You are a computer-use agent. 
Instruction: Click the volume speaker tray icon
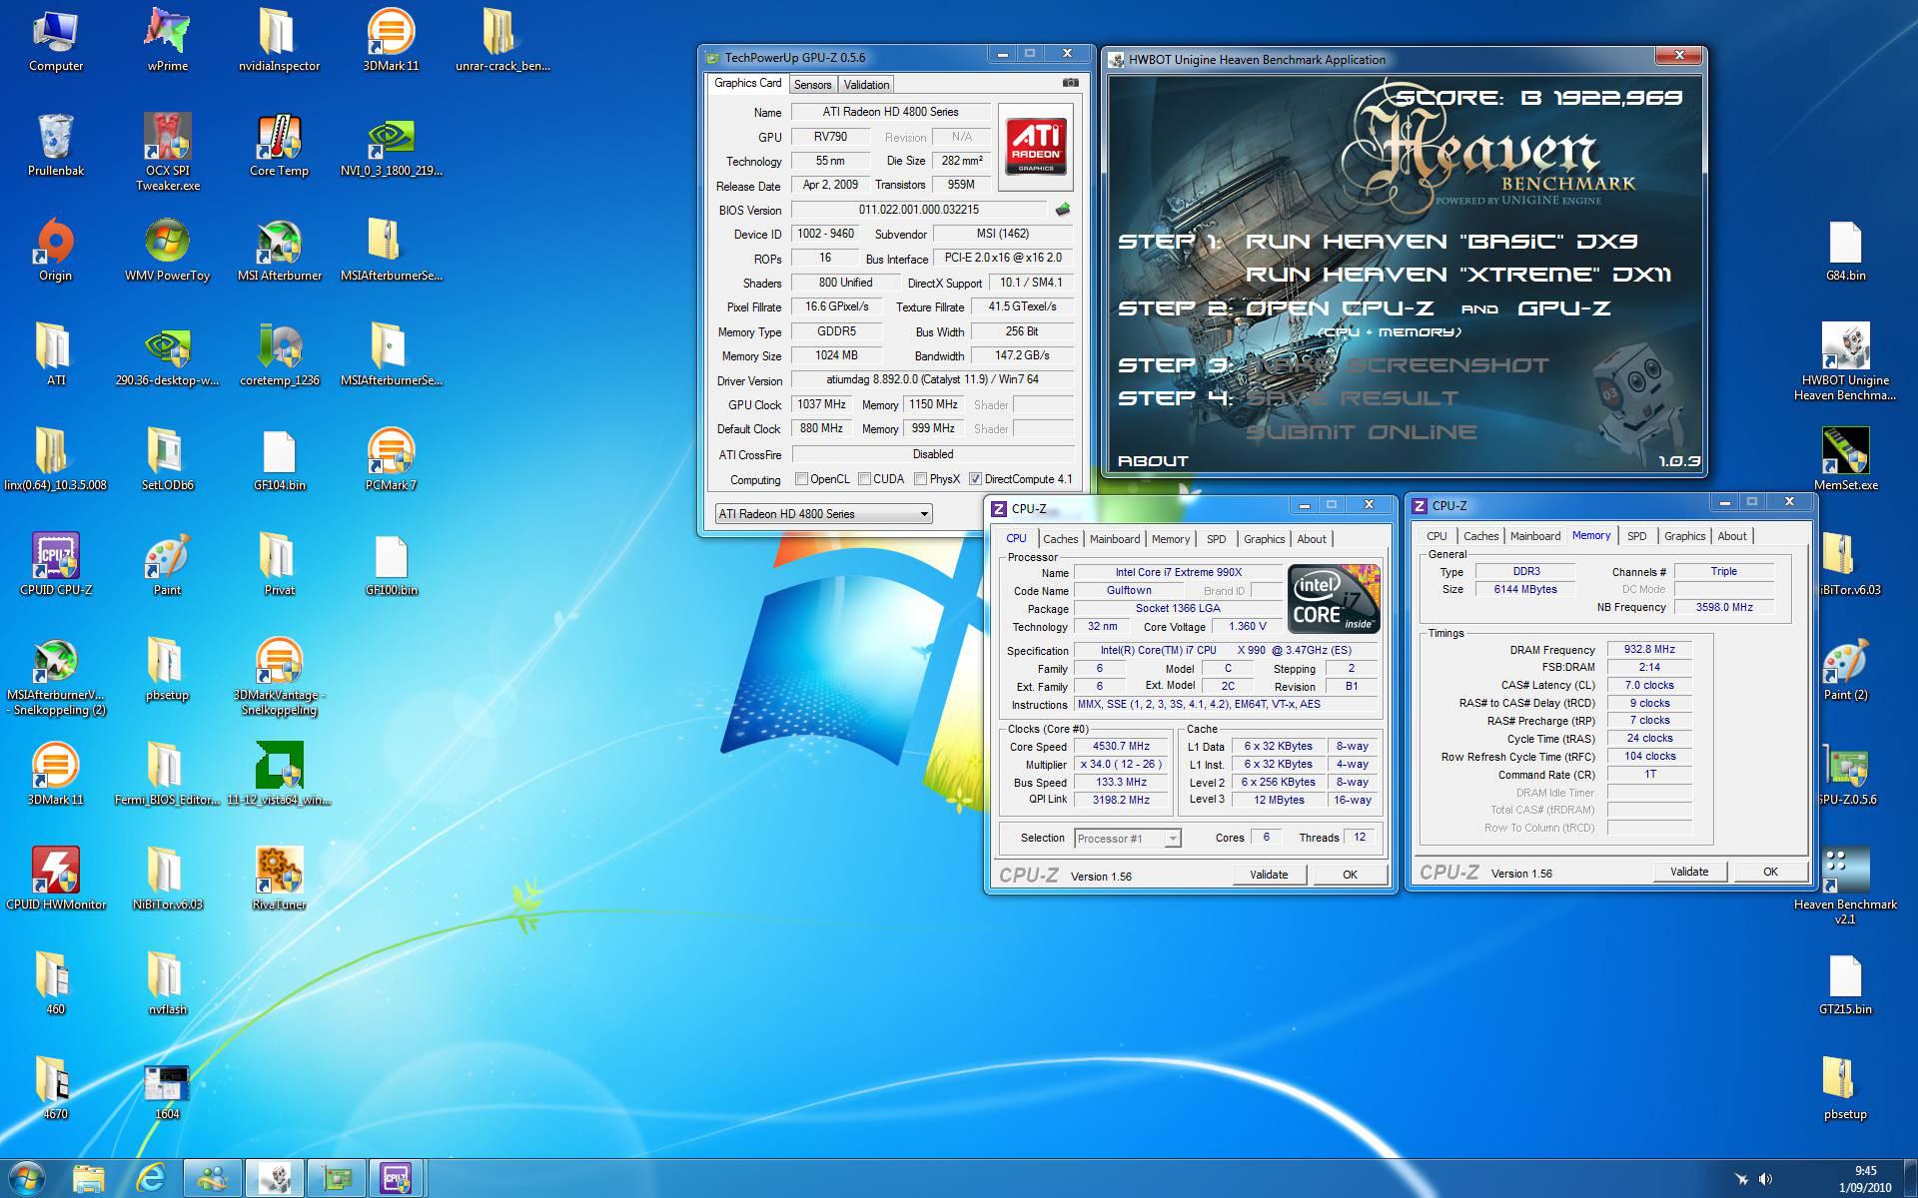[1765, 1179]
